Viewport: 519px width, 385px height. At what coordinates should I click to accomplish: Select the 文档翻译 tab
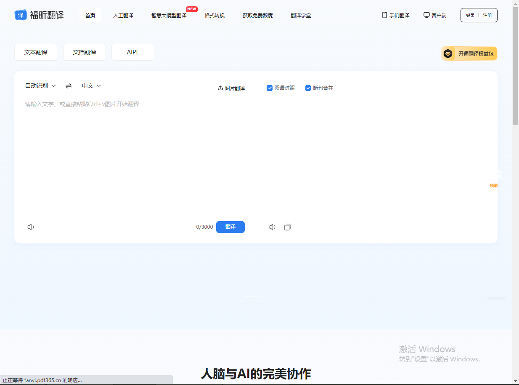[85, 52]
